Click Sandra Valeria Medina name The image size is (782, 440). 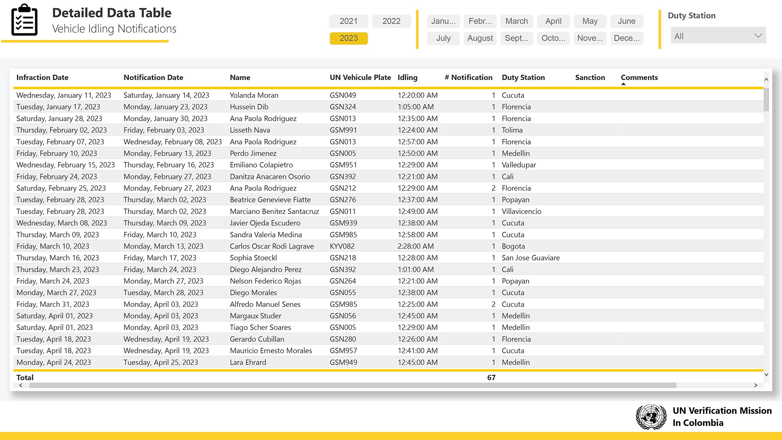[266, 235]
